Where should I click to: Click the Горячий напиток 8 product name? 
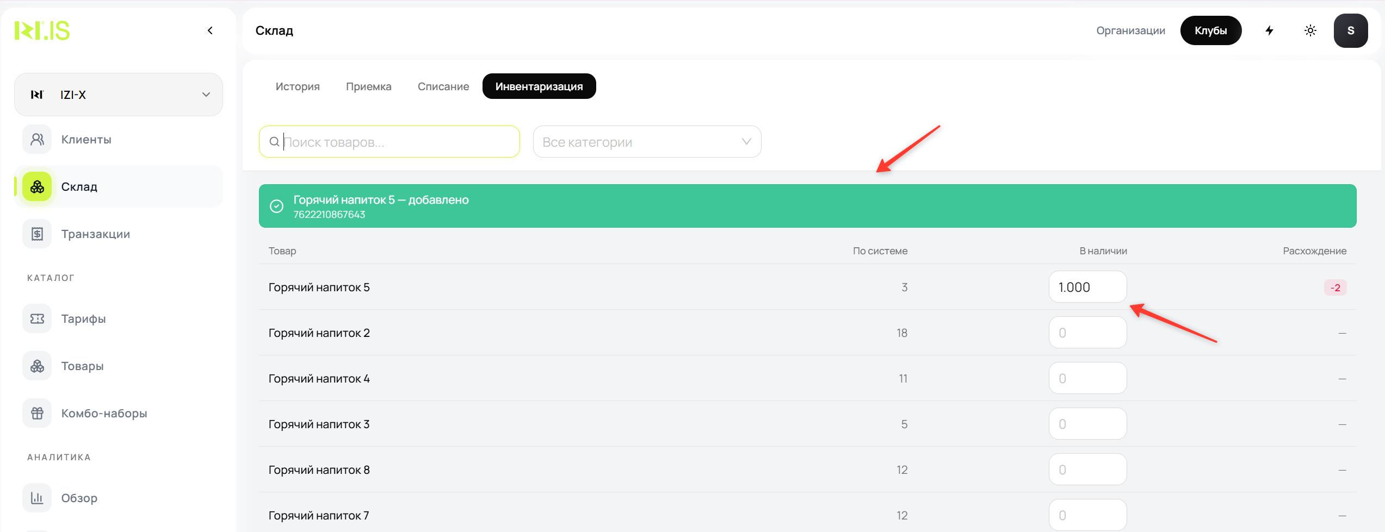point(319,470)
